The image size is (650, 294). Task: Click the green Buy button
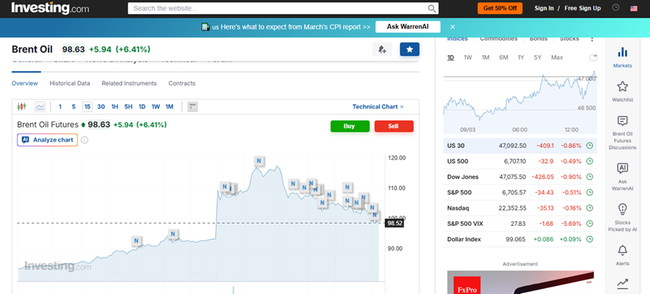(349, 126)
